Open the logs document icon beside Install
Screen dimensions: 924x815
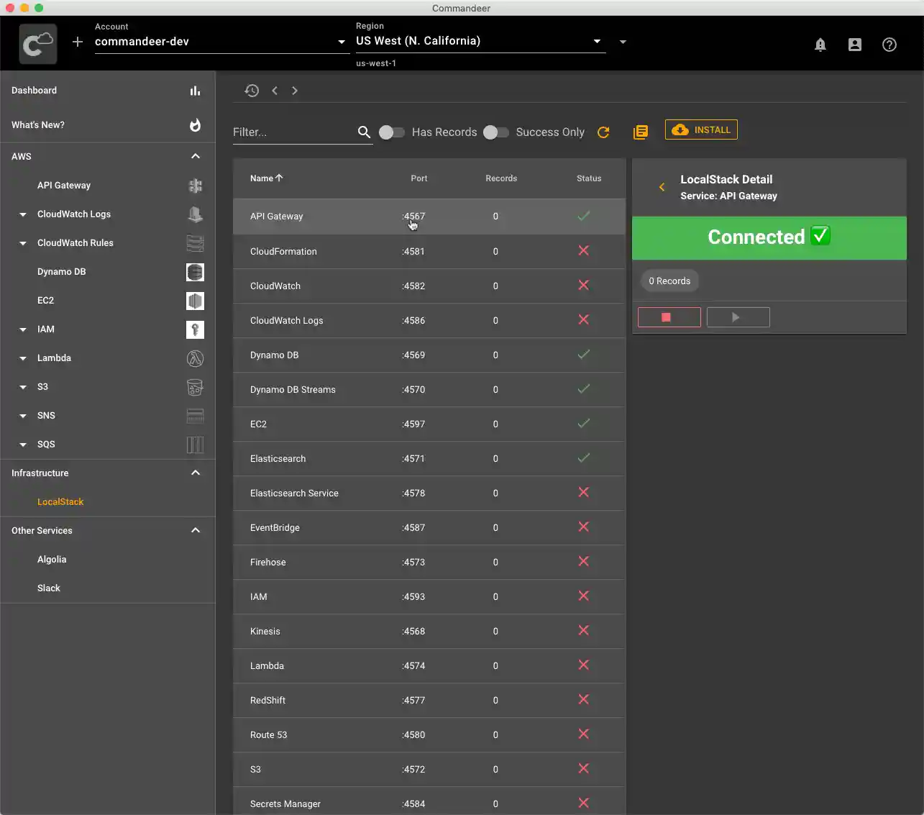pos(640,132)
